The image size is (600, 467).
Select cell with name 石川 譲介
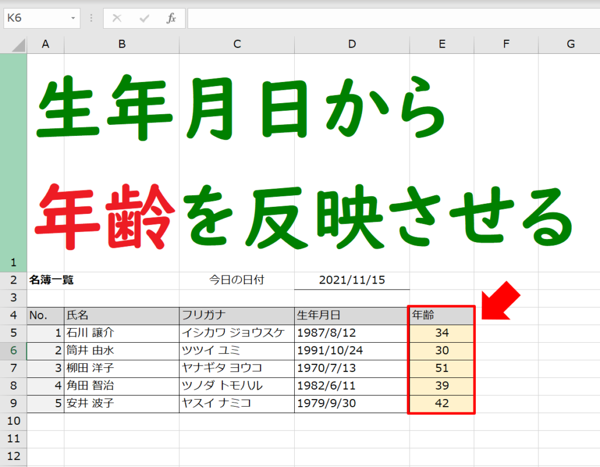[122, 333]
